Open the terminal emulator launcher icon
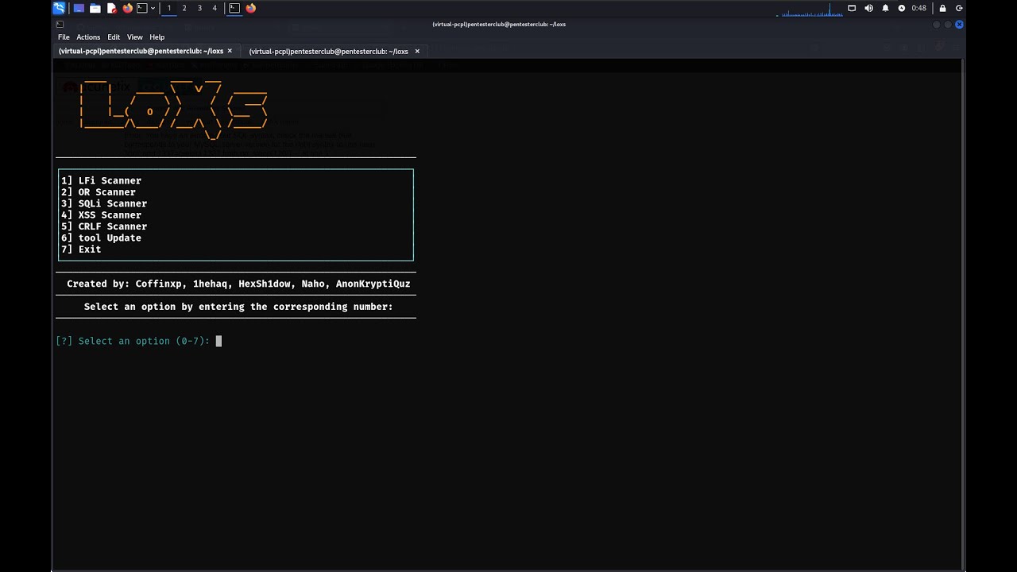This screenshot has width=1017, height=572. point(142,8)
